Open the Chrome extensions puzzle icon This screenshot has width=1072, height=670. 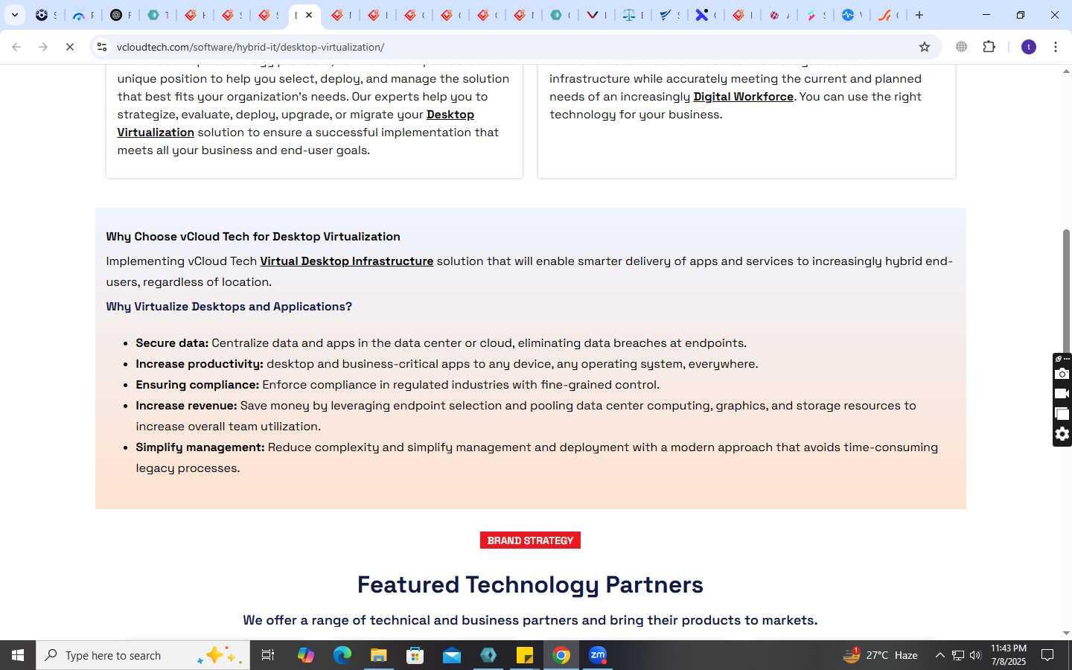(x=989, y=47)
